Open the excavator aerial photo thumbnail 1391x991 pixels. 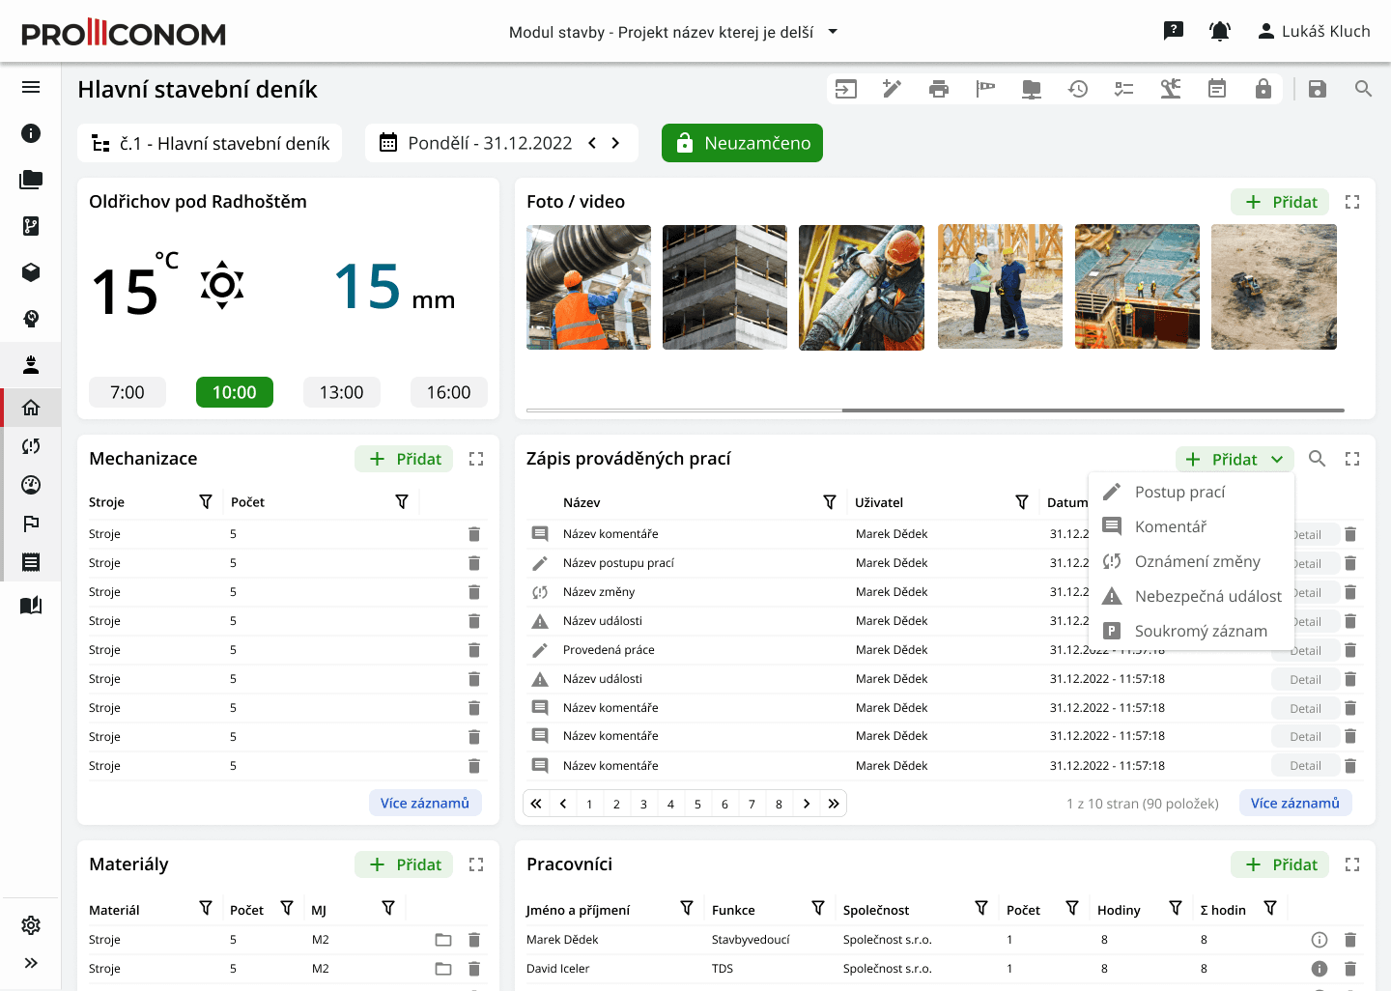[1274, 287]
